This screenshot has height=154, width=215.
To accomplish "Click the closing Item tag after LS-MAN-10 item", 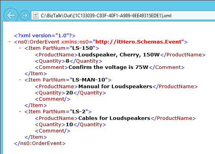I will [36, 105].
